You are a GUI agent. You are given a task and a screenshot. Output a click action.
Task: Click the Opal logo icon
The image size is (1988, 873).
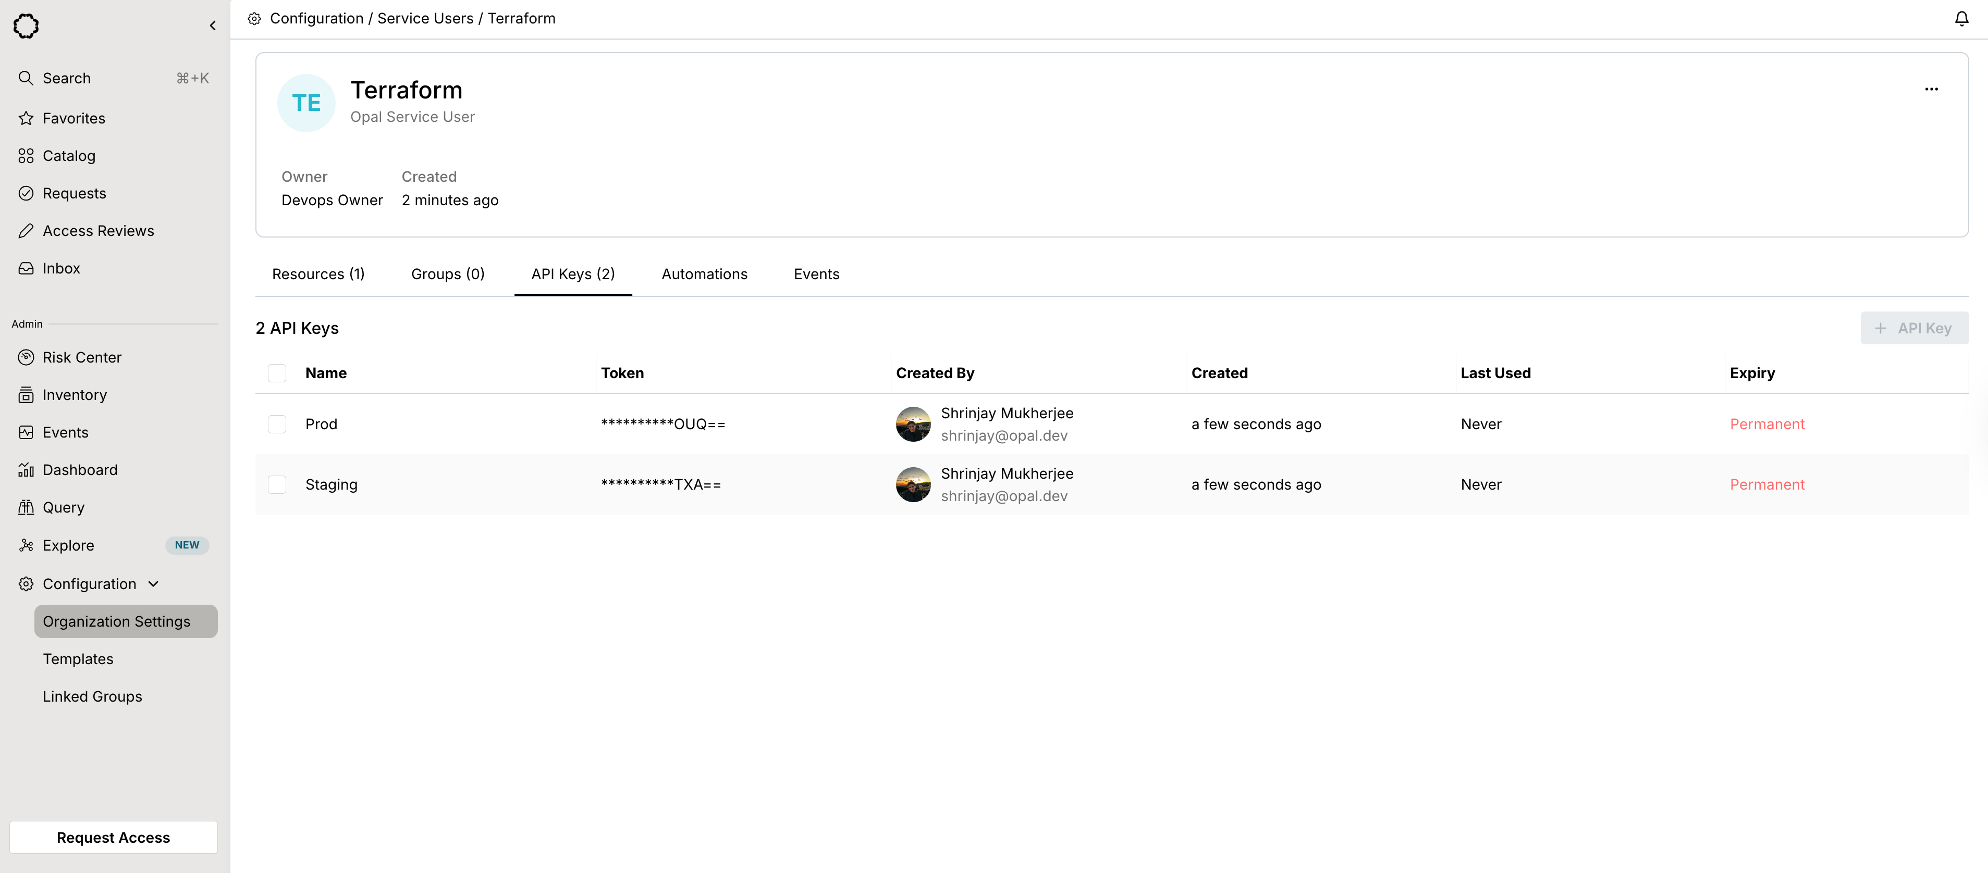pyautogui.click(x=26, y=26)
